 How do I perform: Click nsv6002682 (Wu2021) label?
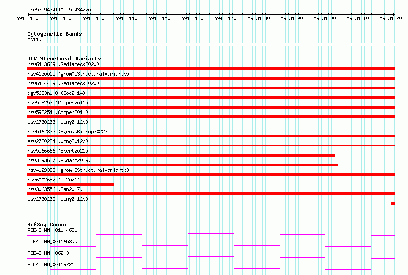54,180
